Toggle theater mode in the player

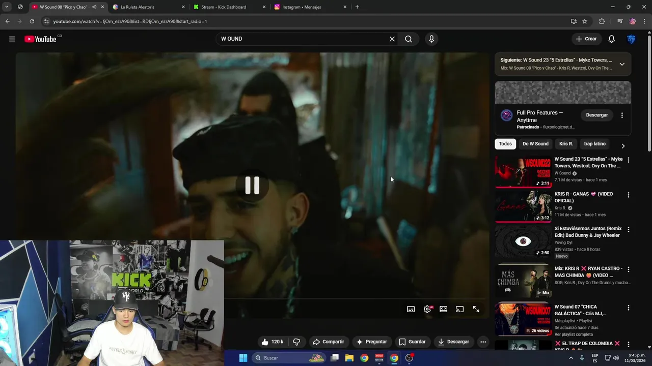pos(444,309)
